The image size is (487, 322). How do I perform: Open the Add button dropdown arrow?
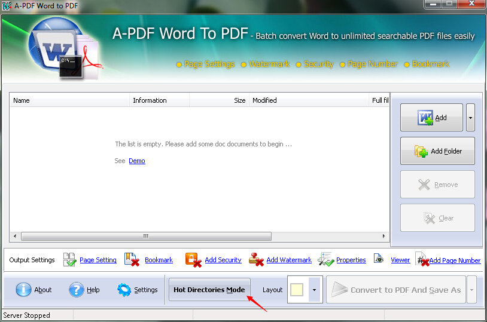(470, 118)
